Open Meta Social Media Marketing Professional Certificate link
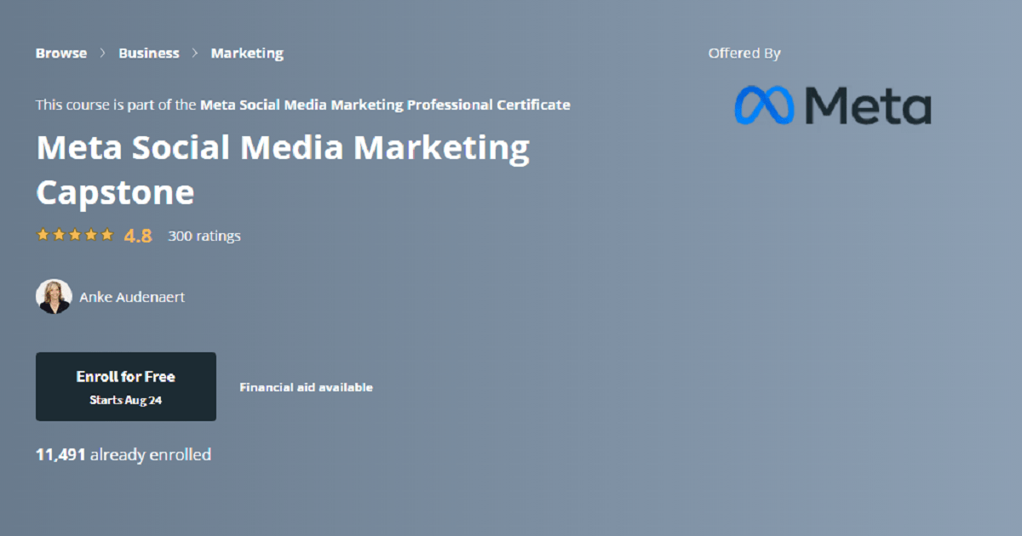Screen dimensions: 1022x536 tap(385, 105)
